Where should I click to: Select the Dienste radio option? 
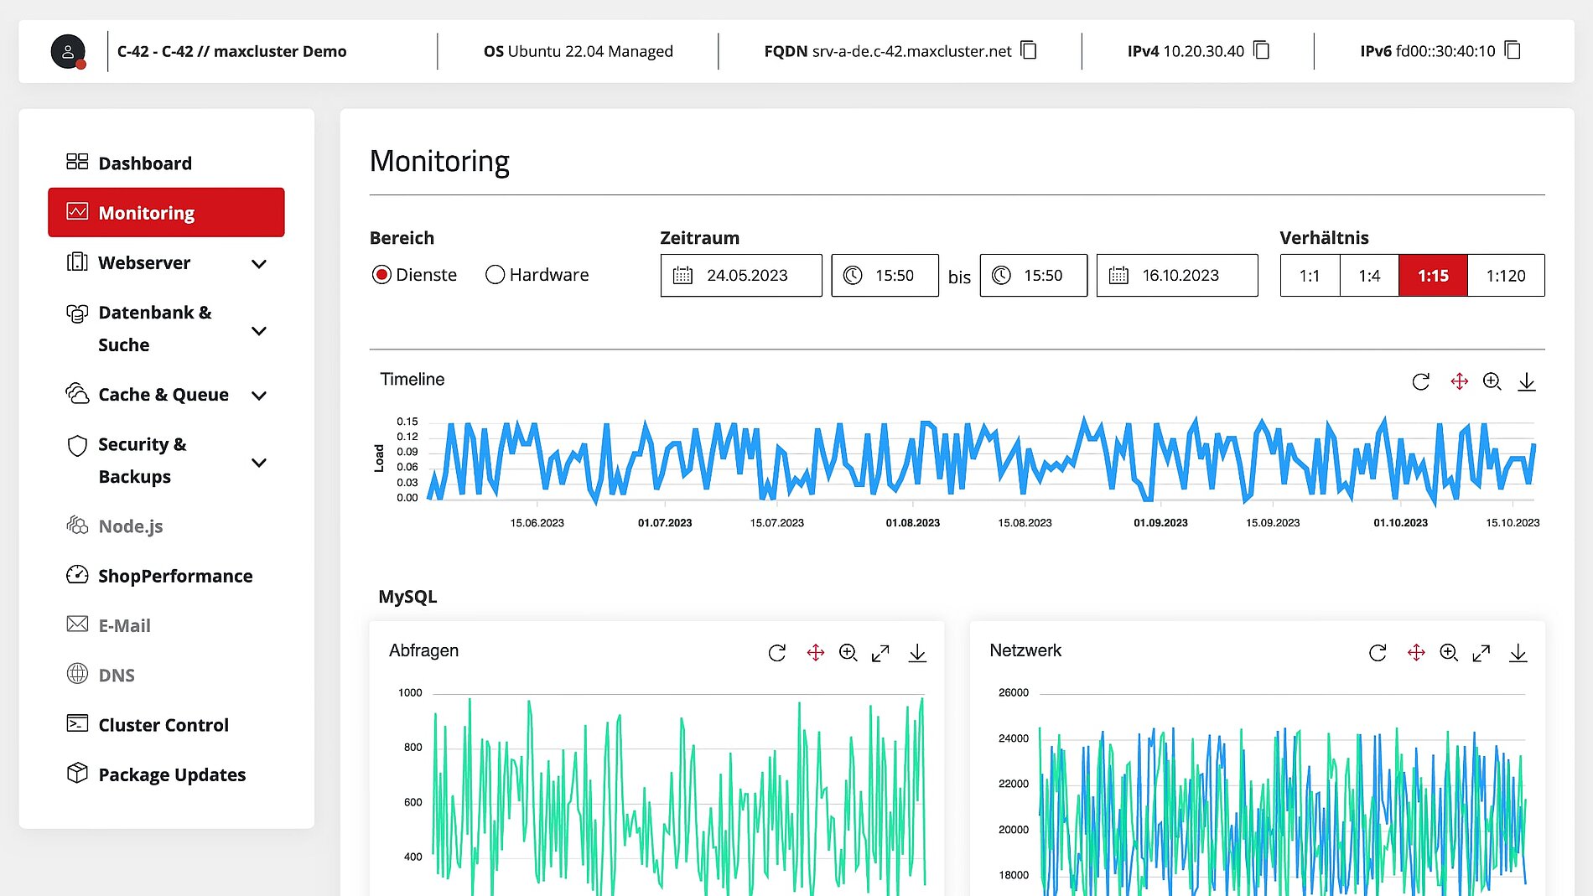[x=381, y=275]
